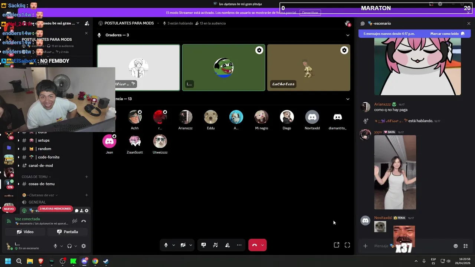
Task: Deafen with headphones icon in user panel
Action: click(69, 246)
